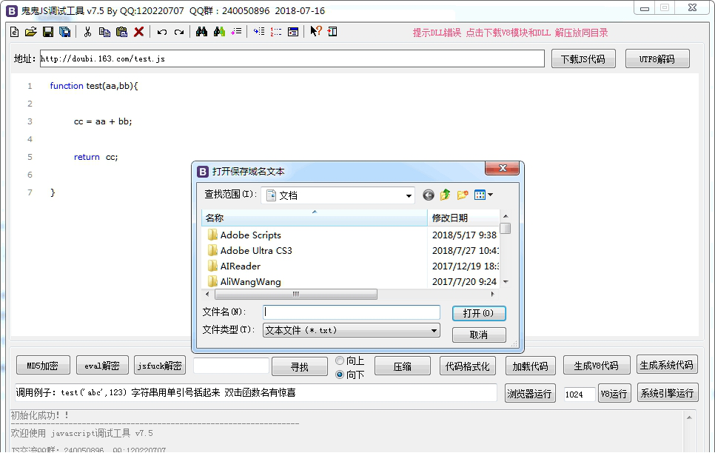The width and height of the screenshot is (715, 470).
Task: Click the Copy toolbar icon
Action: tap(104, 31)
